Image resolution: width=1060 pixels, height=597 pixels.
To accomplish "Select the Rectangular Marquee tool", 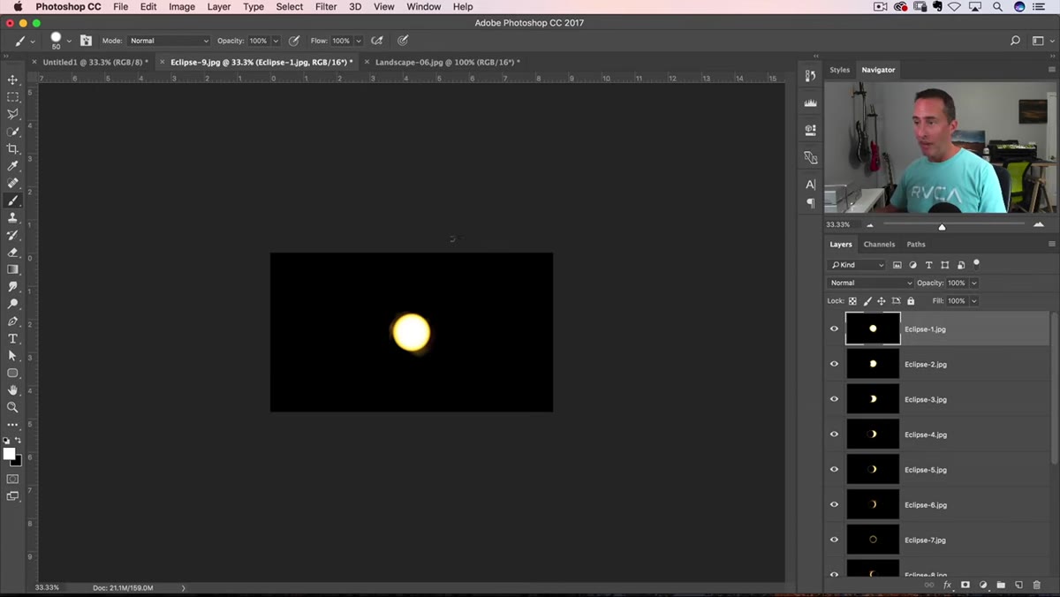I will [12, 97].
